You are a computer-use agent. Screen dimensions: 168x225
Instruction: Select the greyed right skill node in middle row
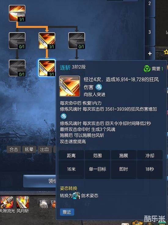point(77,41)
